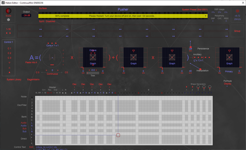Click the W circle in formula A
Screen dimensions: 246x150
pyautogui.click(x=52, y=57)
